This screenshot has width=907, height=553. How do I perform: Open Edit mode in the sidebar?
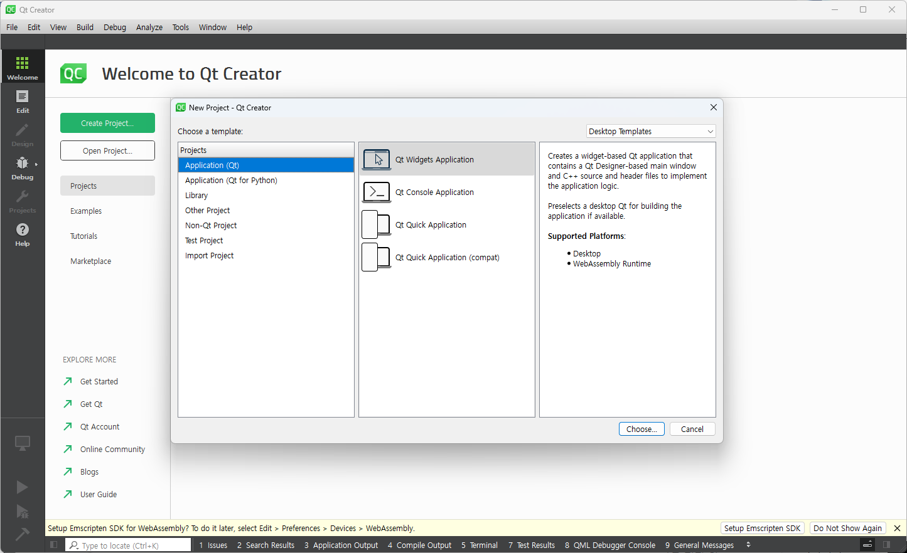[23, 100]
